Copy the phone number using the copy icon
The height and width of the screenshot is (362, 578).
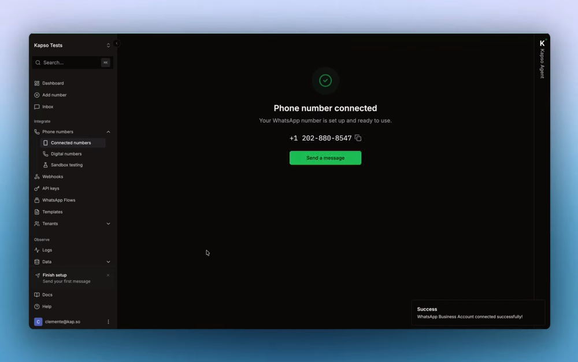pos(358,138)
